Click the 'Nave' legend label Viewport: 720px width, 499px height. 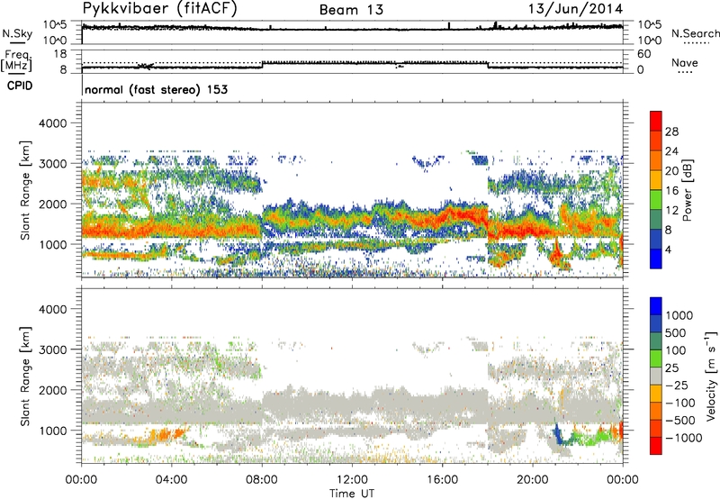[x=685, y=62]
